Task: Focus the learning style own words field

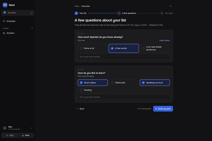Action: click(x=124, y=97)
